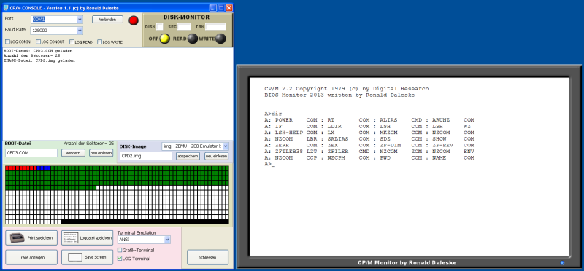Click the printer icon on Print speichern
The height and width of the screenshot is (271, 584).
[17, 237]
